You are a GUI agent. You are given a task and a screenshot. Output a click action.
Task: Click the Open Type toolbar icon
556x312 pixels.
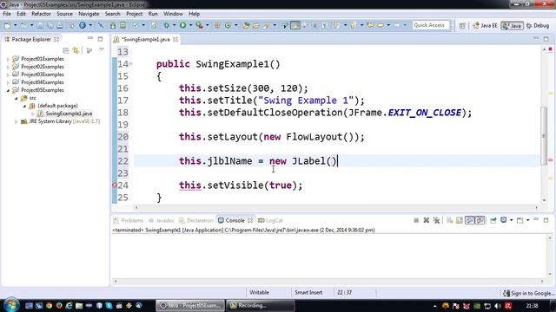click(x=246, y=25)
